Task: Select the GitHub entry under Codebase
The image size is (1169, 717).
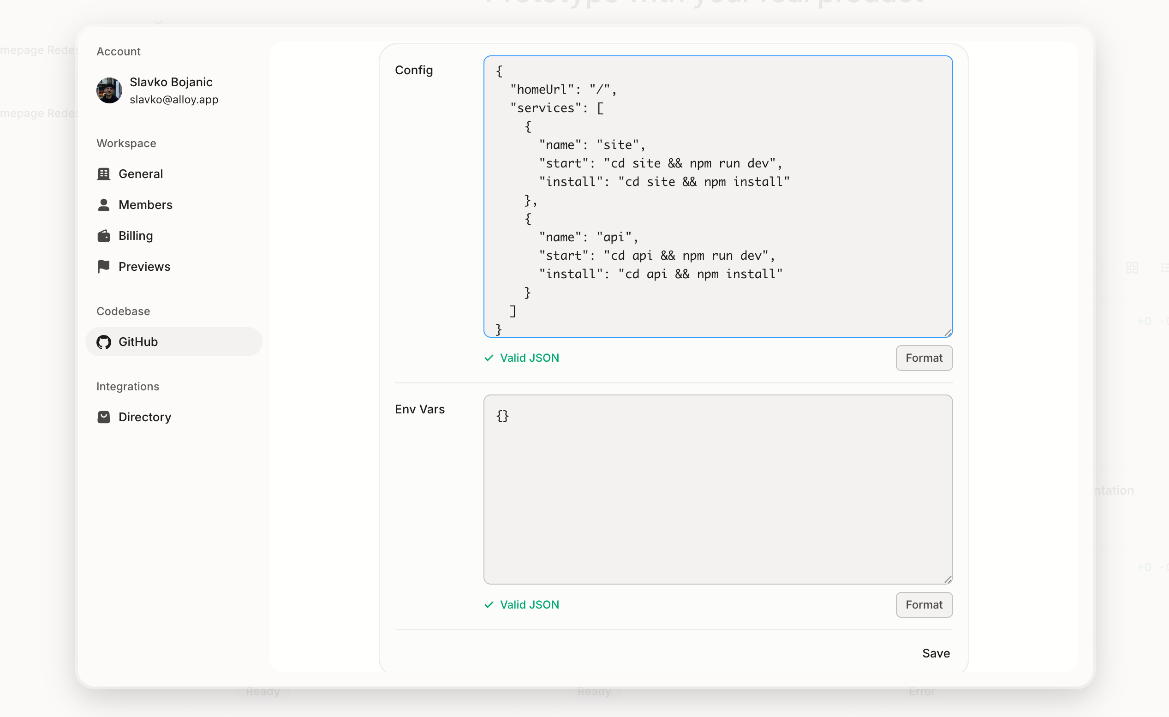Action: (x=137, y=341)
